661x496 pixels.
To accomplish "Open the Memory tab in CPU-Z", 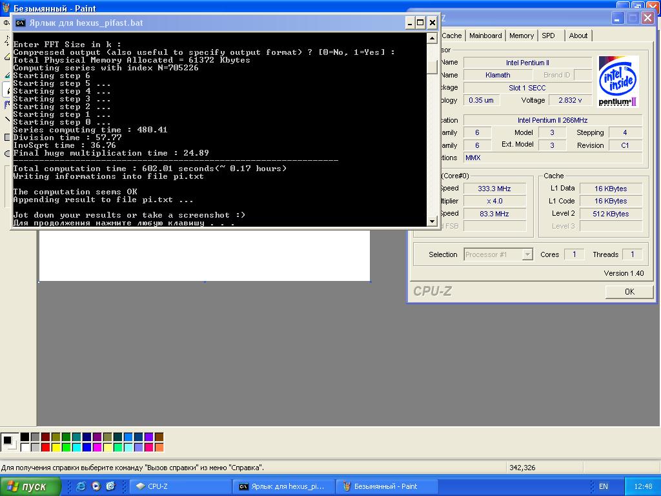I will 521,36.
